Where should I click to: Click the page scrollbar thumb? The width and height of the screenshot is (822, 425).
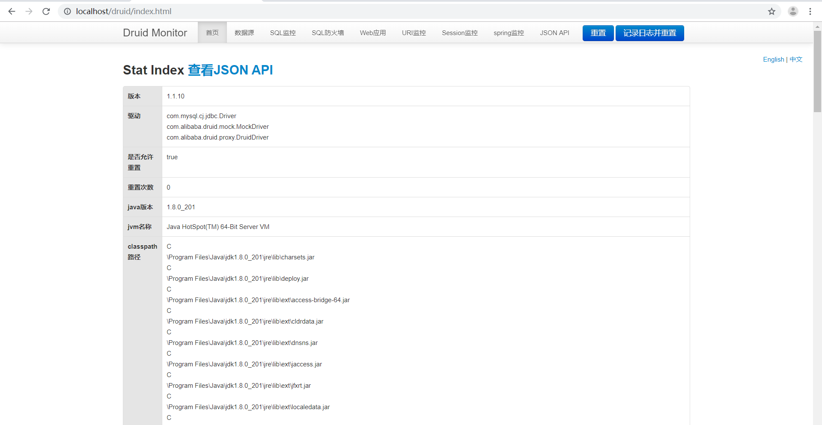817,71
